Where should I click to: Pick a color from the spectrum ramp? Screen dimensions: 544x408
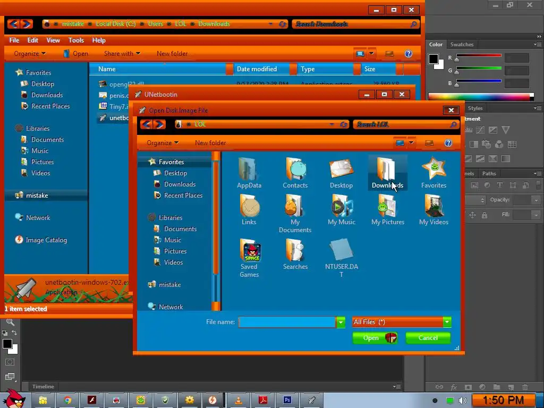481,97
